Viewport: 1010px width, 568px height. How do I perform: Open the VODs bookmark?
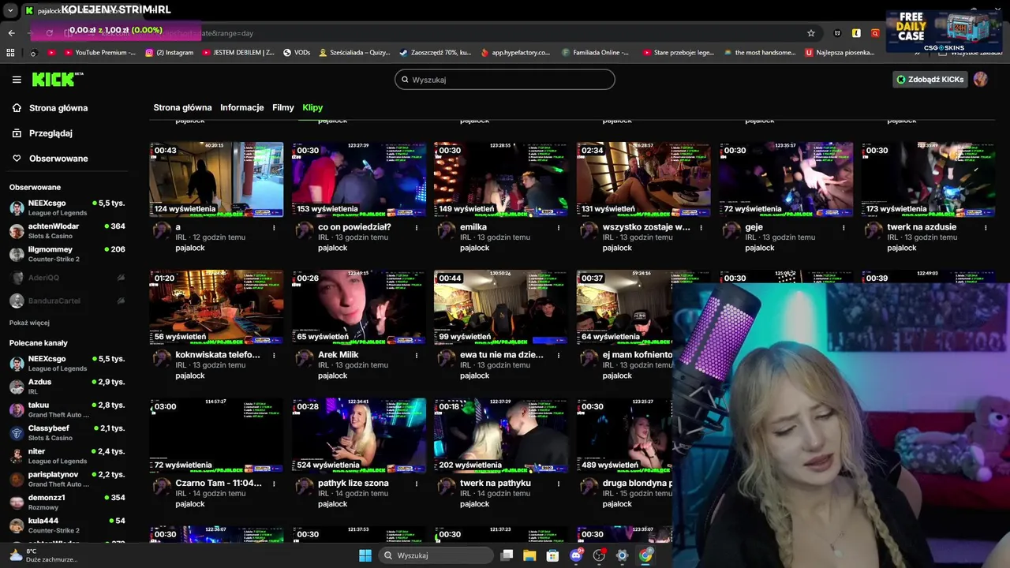tap(296, 53)
